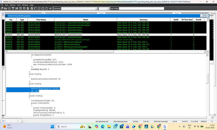Click the pulse waveform toolbar icon
Screen dimensions: 217x130
click(50, 8)
